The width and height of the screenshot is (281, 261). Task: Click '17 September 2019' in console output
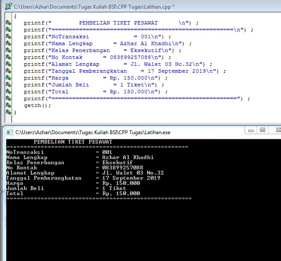coord(131,178)
